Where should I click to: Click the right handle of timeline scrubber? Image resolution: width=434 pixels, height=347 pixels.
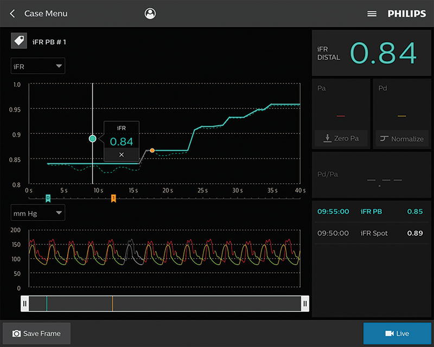tap(305, 304)
